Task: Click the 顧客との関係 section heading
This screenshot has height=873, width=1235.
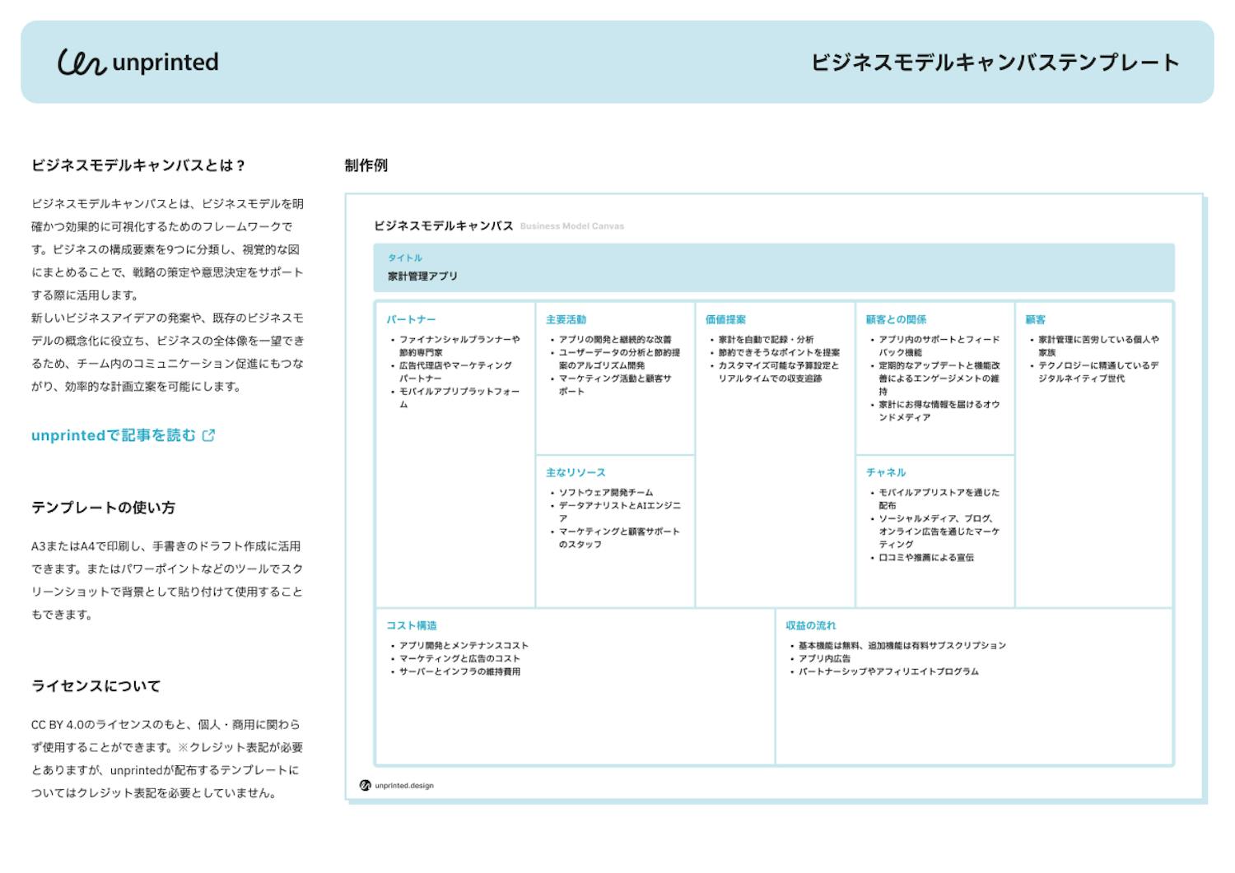Action: click(x=896, y=319)
